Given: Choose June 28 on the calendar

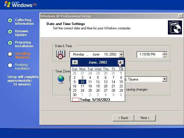Looking at the screenshot, I should 113,91.
